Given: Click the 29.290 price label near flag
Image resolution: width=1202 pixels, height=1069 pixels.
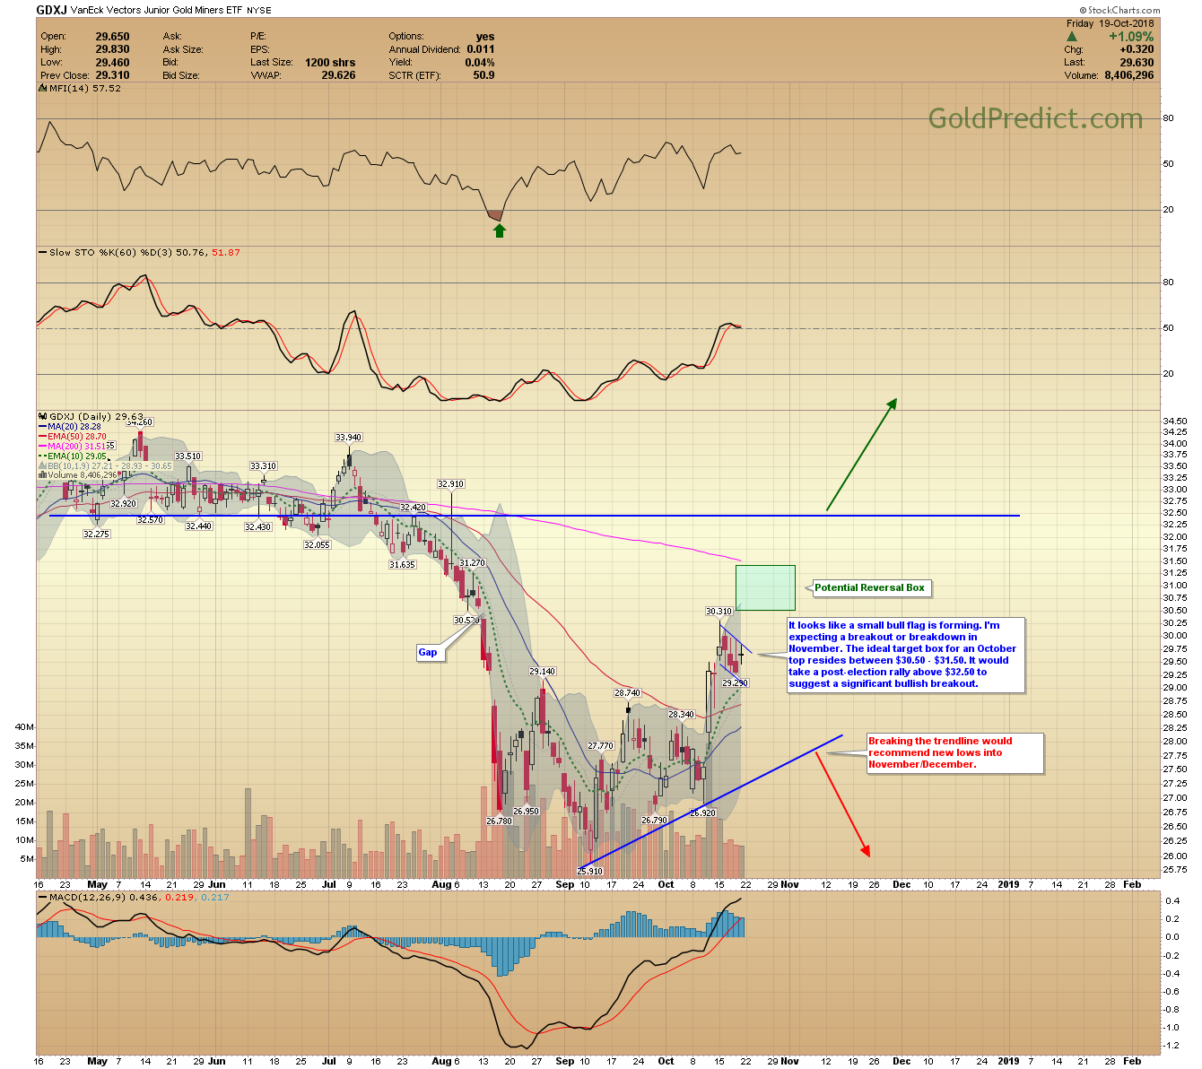Looking at the screenshot, I should click(x=735, y=683).
